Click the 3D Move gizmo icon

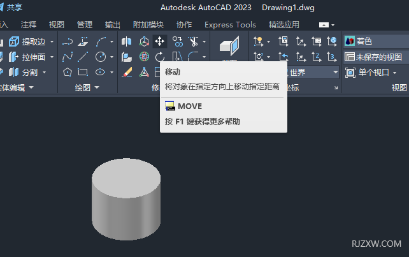(x=144, y=41)
